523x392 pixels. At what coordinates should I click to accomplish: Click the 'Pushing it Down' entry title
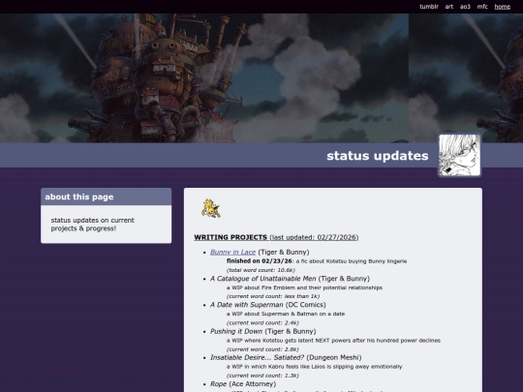(x=236, y=331)
